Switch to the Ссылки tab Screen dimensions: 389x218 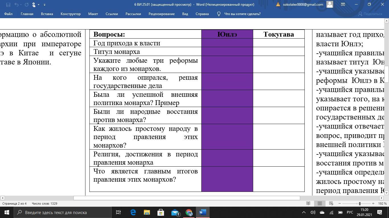coord(112,14)
